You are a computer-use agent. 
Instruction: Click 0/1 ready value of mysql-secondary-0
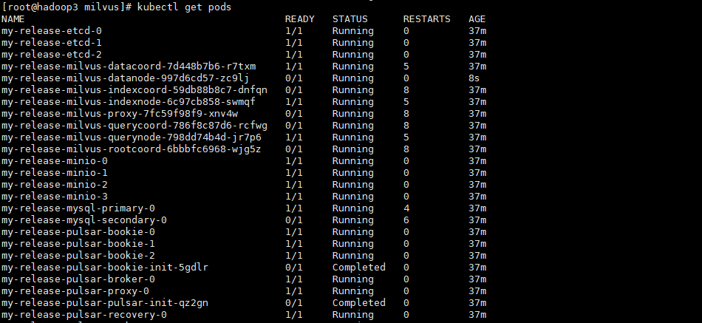click(293, 220)
